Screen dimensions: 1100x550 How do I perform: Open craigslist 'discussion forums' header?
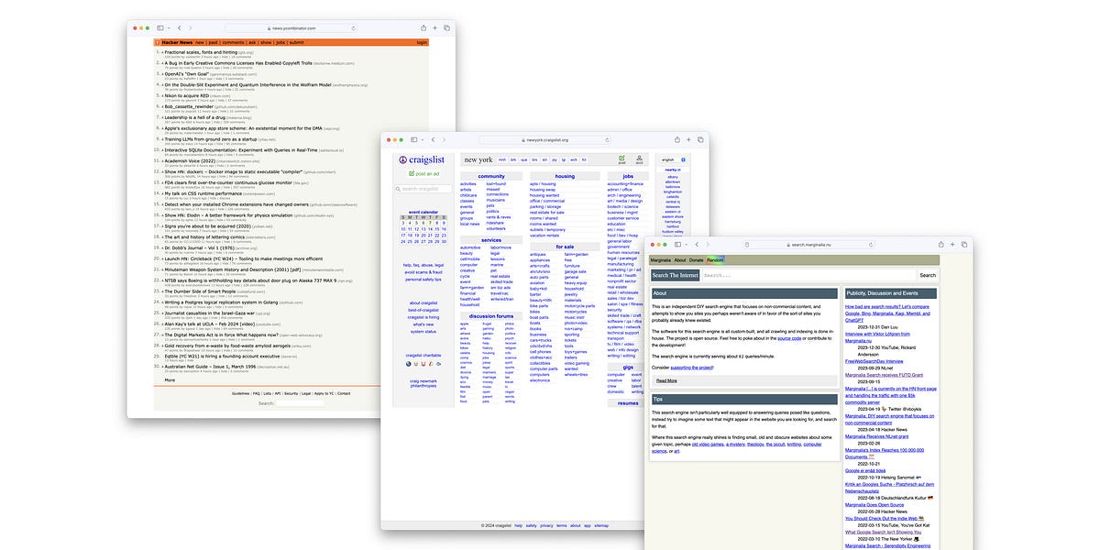pyautogui.click(x=490, y=316)
